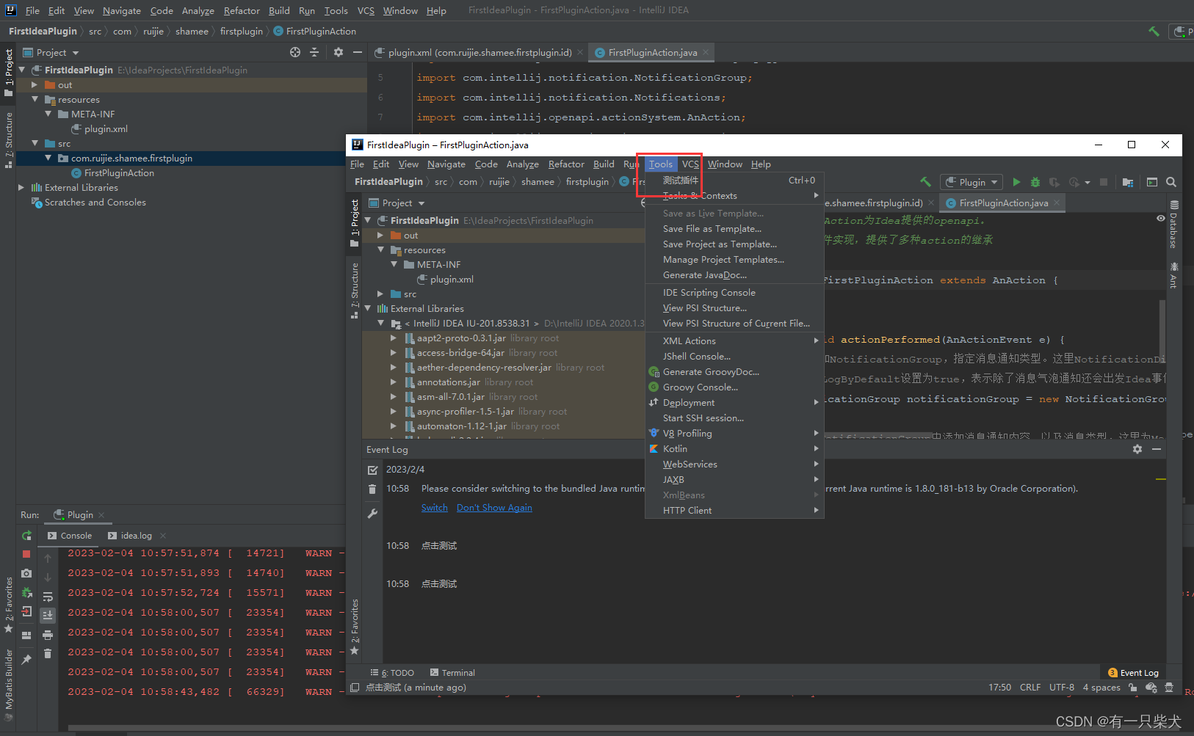Change the UTF-8 file encoding in status bar
Screen dimensions: 1194x736
[x=1062, y=688]
